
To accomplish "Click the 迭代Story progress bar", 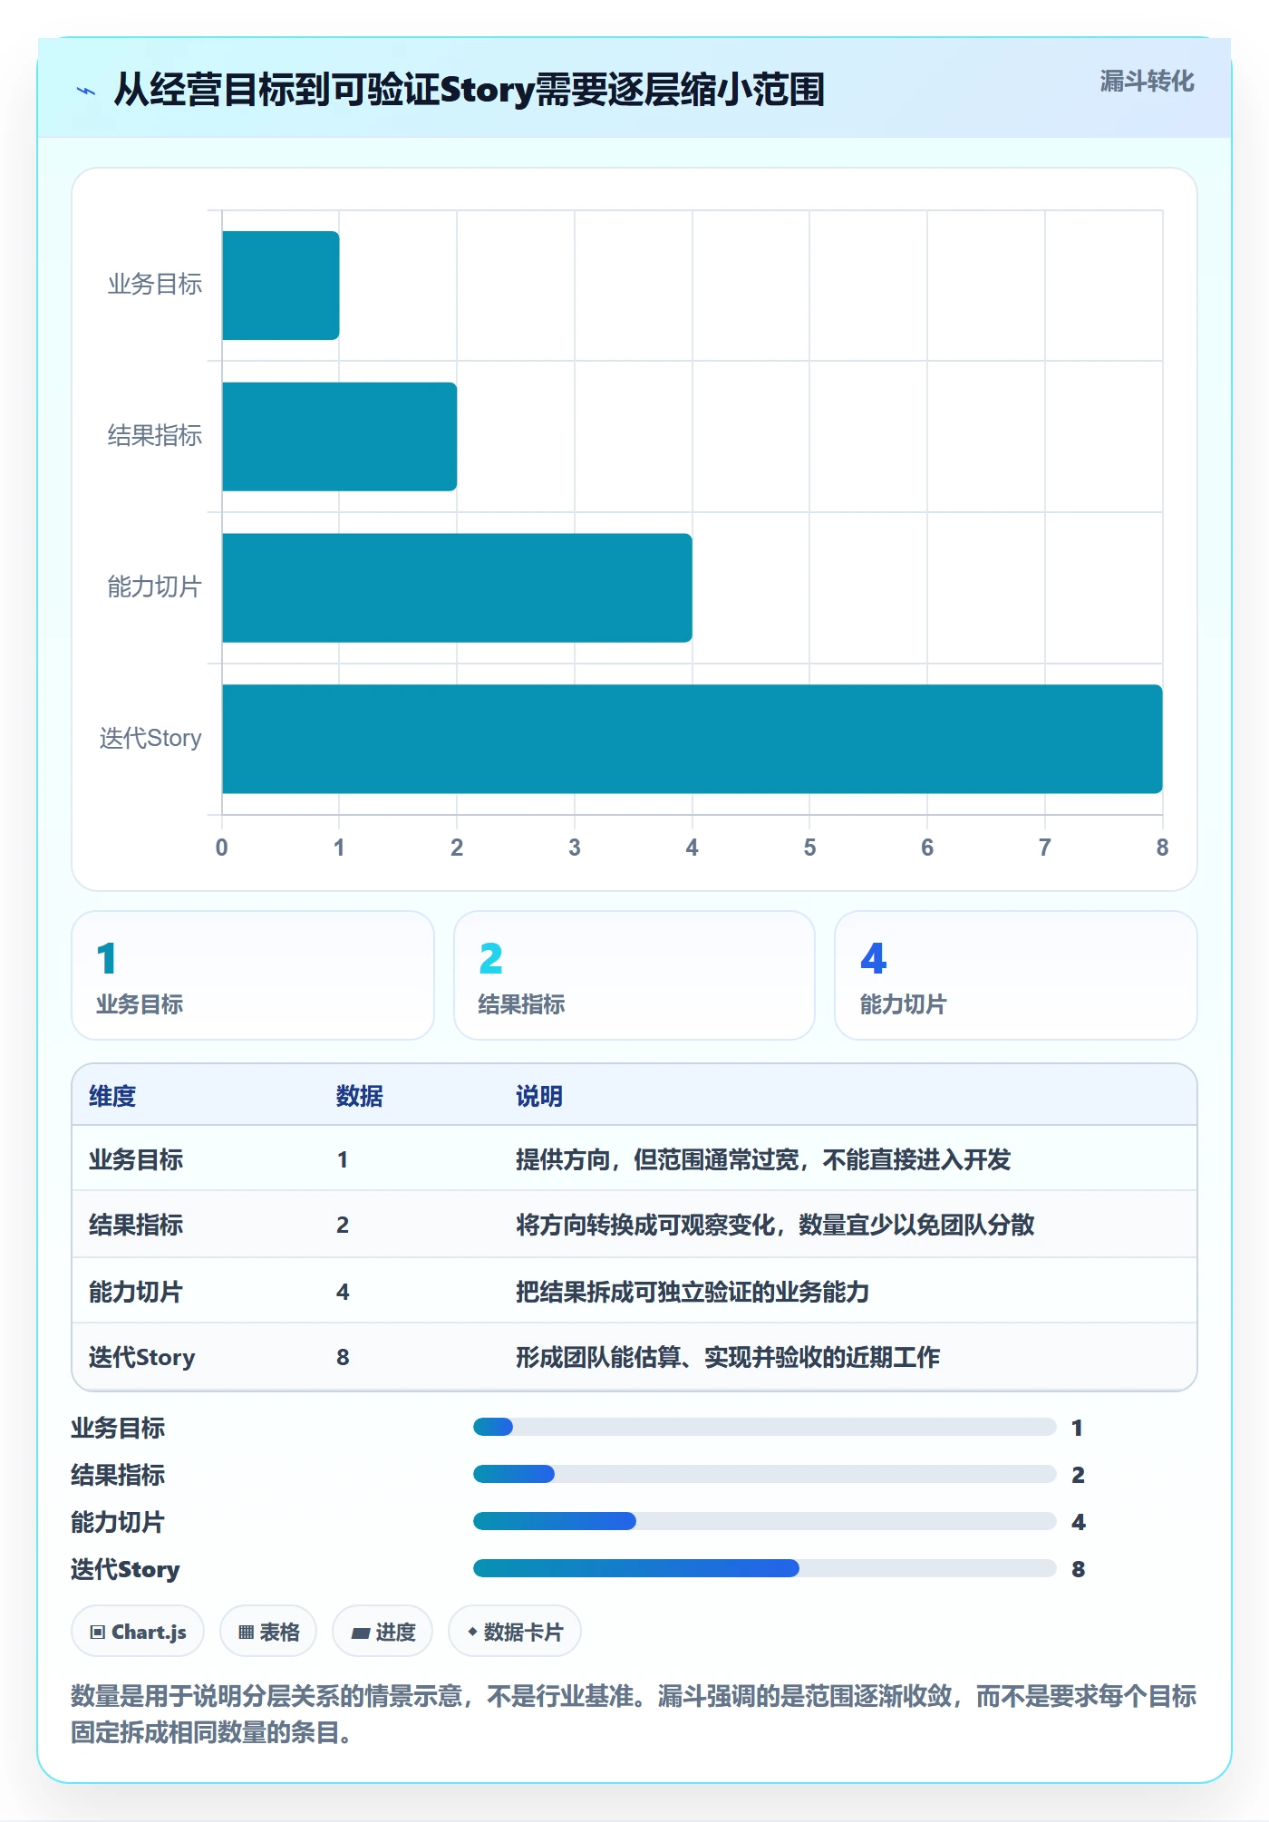I will click(764, 1568).
